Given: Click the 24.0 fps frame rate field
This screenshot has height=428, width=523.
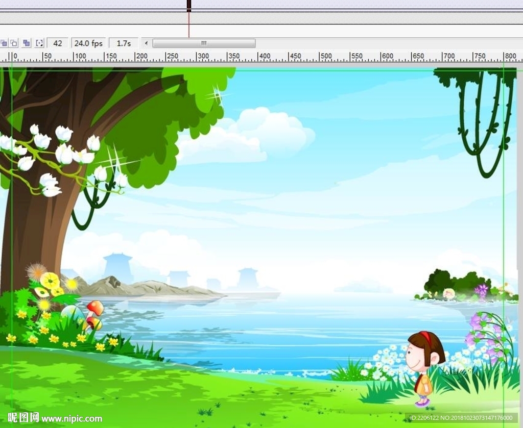Looking at the screenshot, I should 88,43.
